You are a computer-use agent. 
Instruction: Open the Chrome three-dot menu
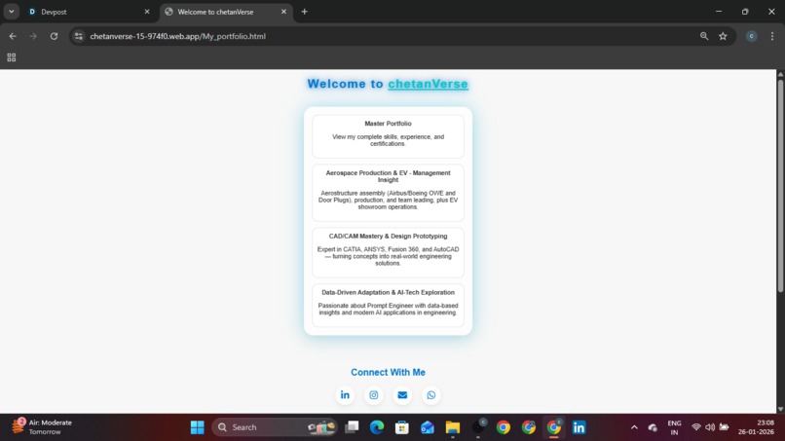pos(772,36)
